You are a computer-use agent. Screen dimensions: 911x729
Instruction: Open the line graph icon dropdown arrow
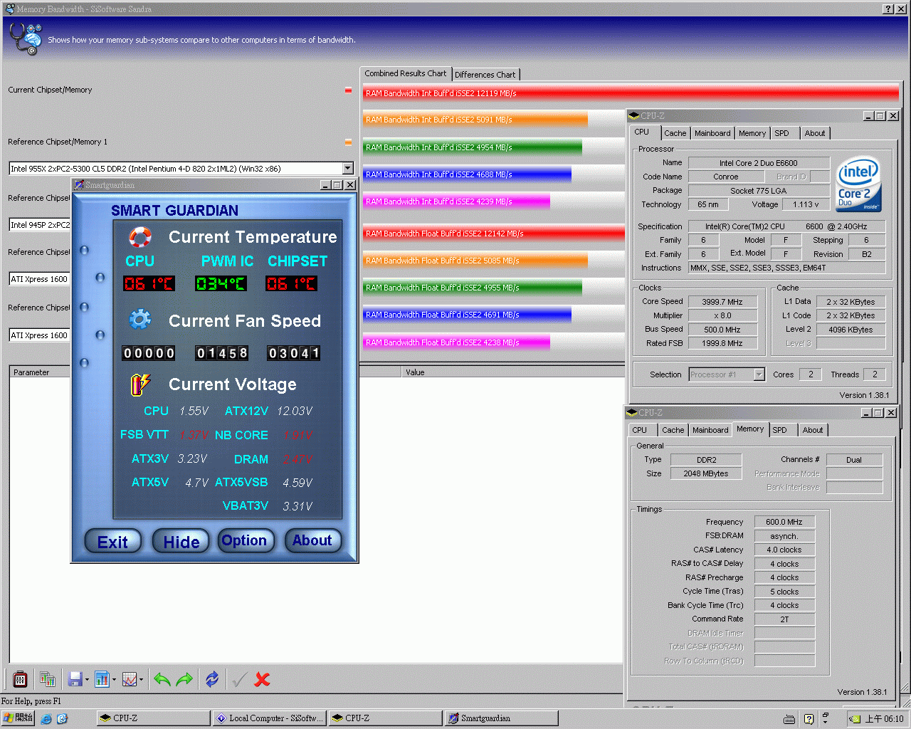(141, 679)
